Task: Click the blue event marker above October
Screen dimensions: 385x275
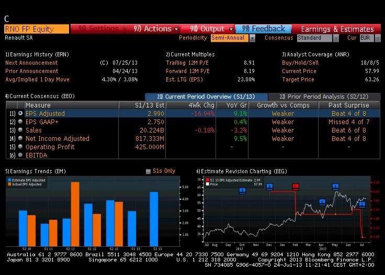Action: click(x=242, y=190)
